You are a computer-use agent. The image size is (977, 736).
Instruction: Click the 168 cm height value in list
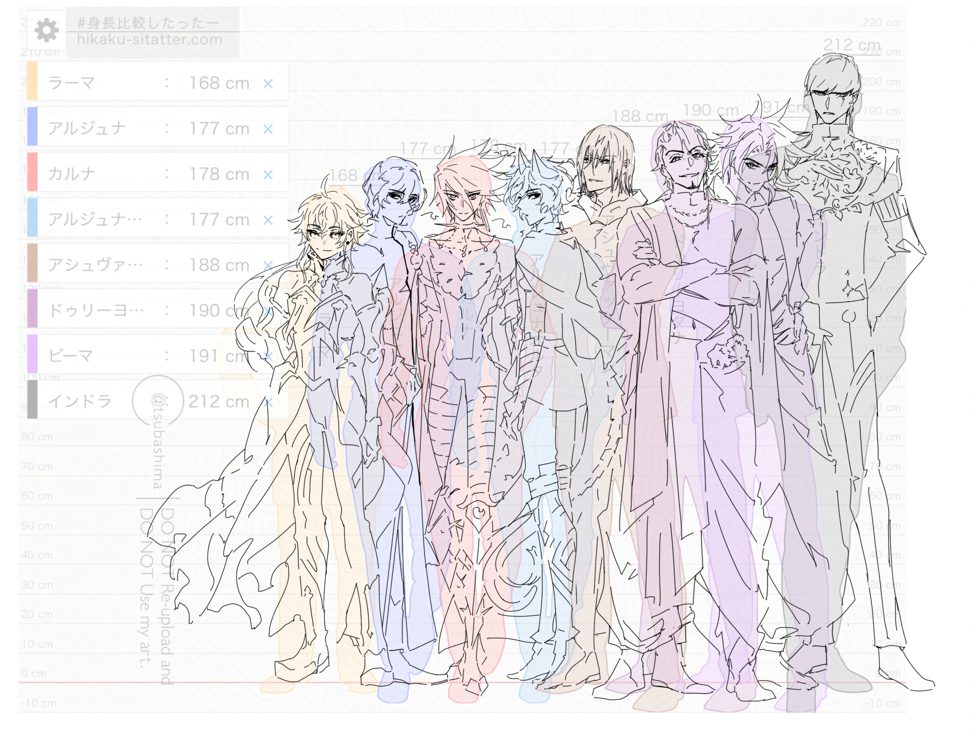219,83
